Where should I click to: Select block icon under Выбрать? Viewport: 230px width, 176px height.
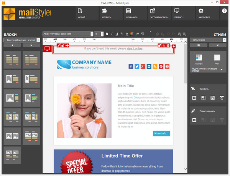[194, 98]
